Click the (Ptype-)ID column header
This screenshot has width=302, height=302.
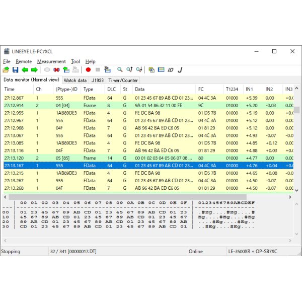(x=66, y=89)
